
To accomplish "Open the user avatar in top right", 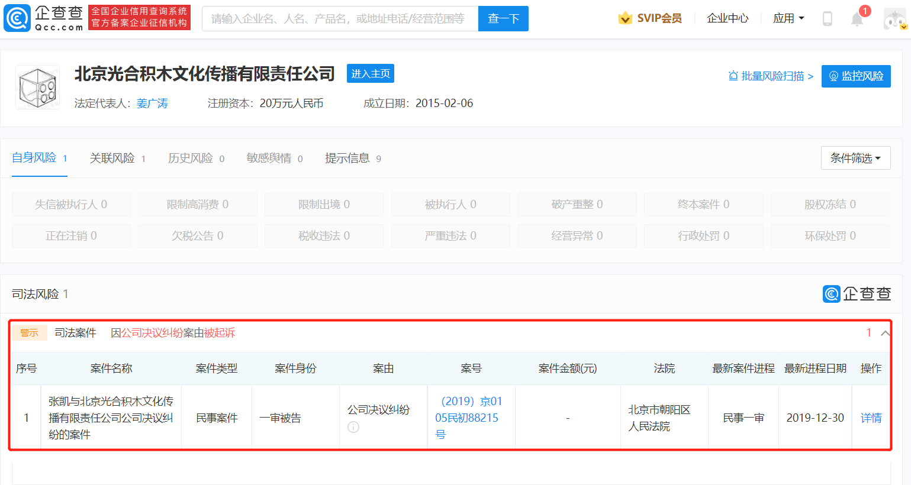I will [x=894, y=19].
